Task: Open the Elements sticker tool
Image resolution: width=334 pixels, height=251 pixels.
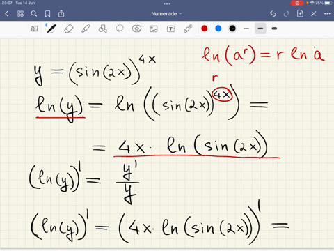Action: [136, 29]
